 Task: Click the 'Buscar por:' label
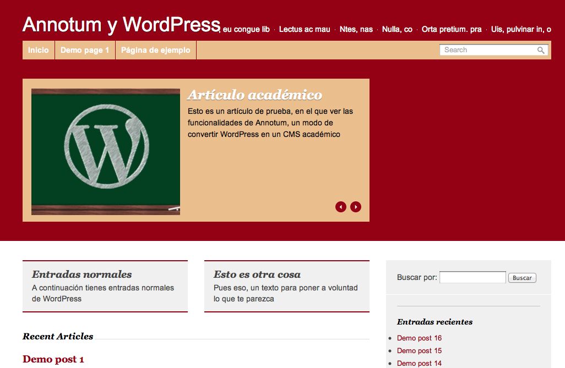(x=417, y=277)
